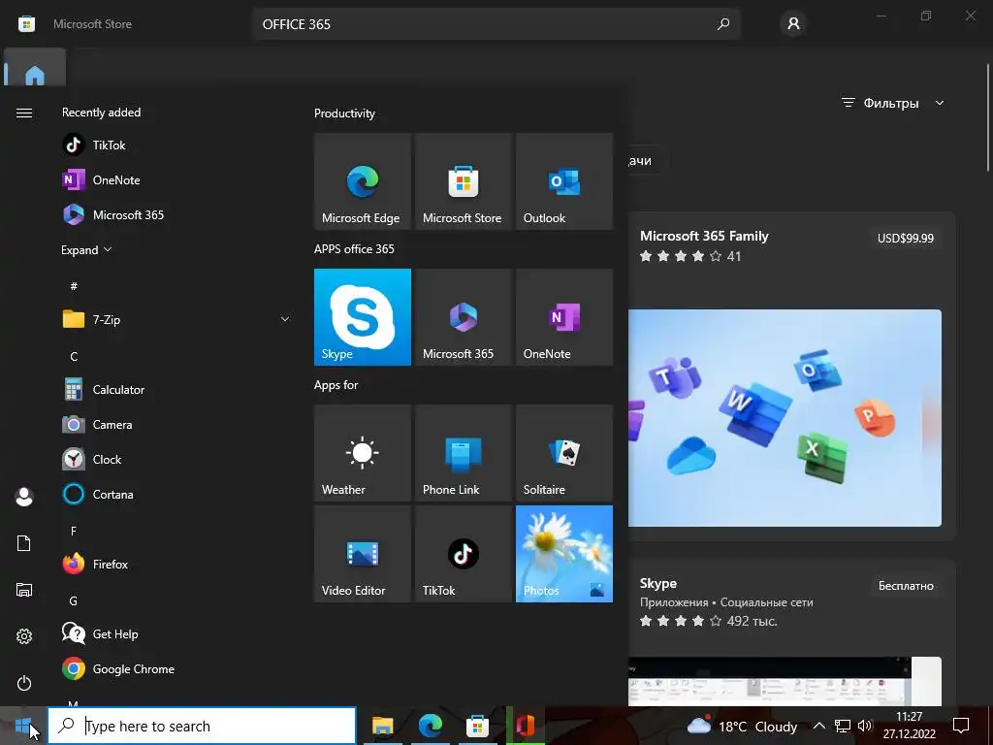Open Documents from Start sidebar

click(24, 543)
